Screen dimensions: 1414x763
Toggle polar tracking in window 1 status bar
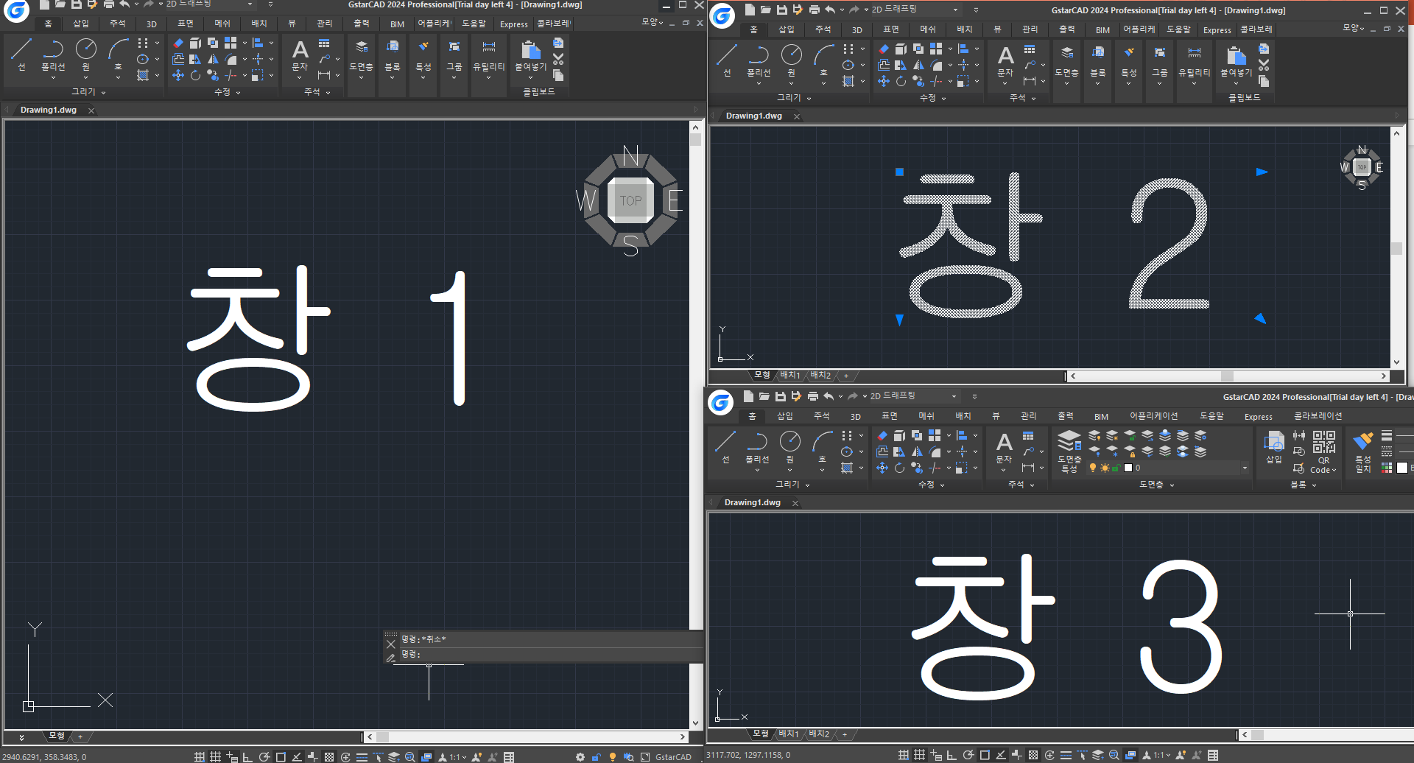264,756
